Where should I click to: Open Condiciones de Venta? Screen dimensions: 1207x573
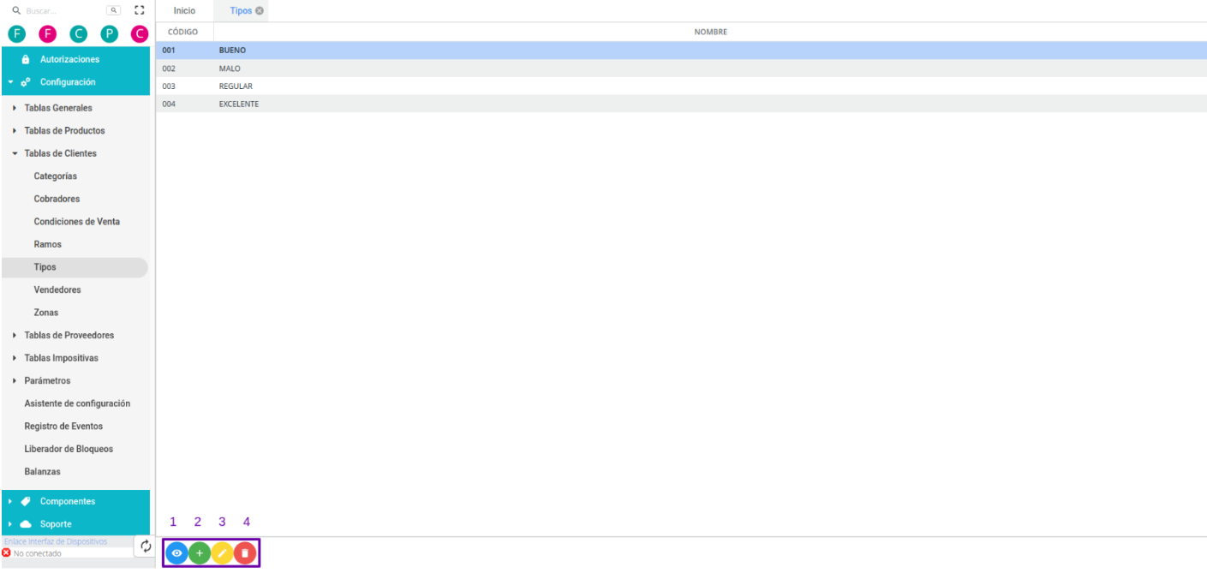[75, 222]
